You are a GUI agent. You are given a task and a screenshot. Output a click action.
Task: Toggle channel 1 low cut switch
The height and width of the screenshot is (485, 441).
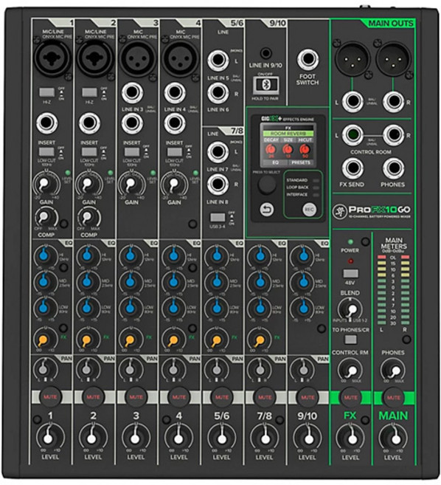pyautogui.click(x=46, y=152)
